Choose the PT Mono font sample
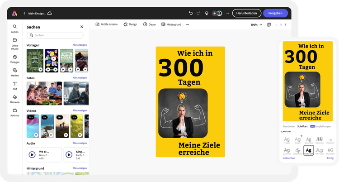This screenshot has width=339, height=182. (287, 140)
